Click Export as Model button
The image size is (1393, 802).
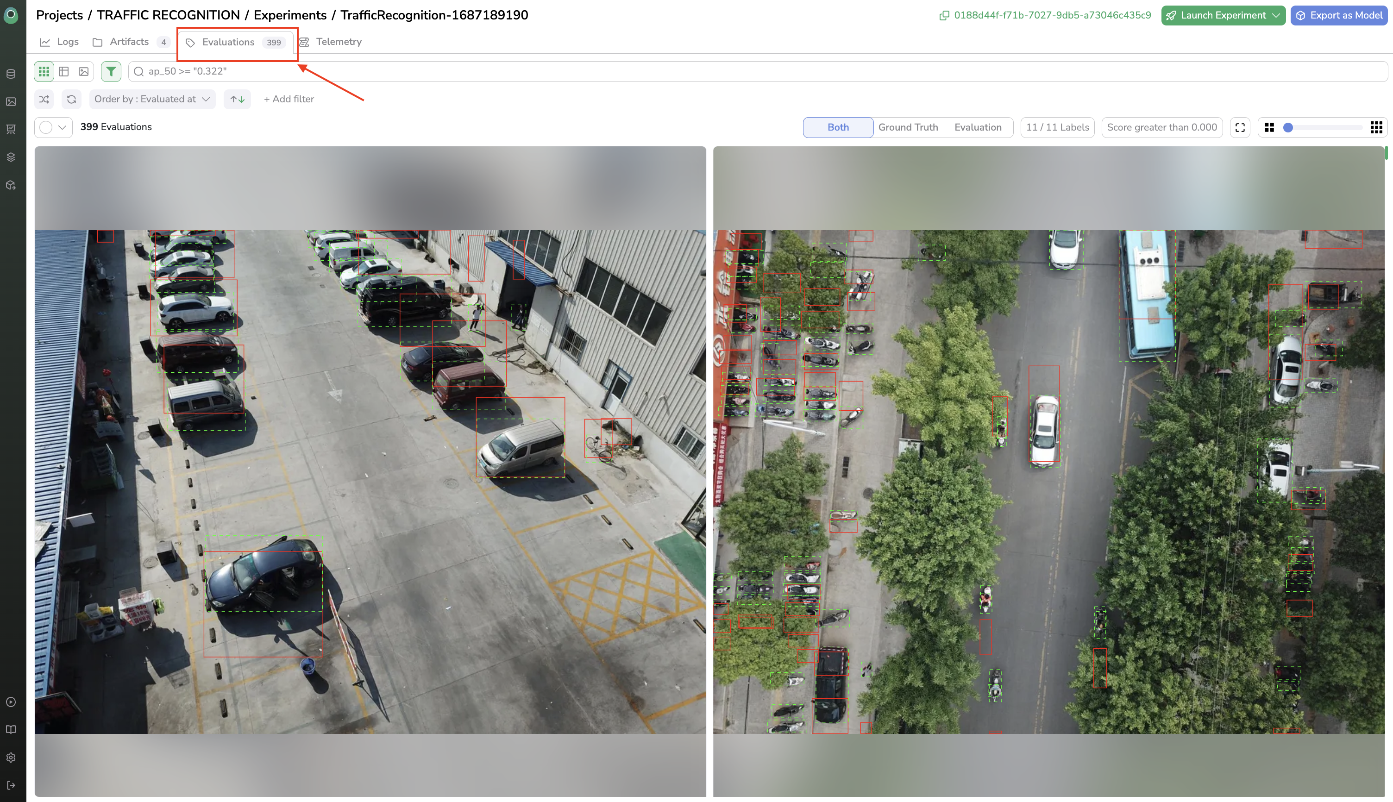pos(1339,15)
